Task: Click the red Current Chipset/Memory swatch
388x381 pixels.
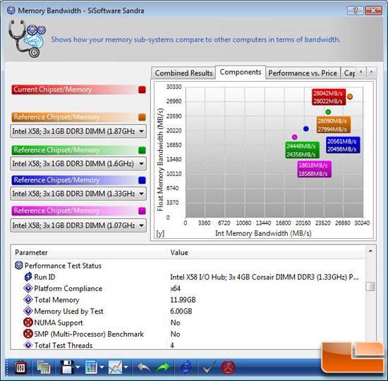Action: pos(142,89)
